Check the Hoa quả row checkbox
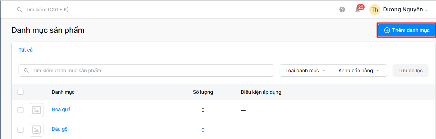Image resolution: width=436 pixels, height=139 pixels. click(x=20, y=110)
